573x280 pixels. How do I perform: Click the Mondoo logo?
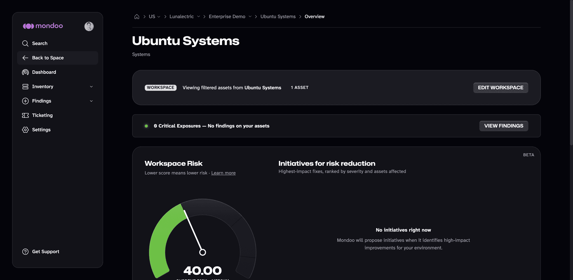pos(43,26)
